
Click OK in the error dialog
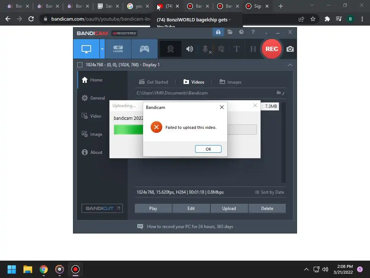[x=208, y=149]
